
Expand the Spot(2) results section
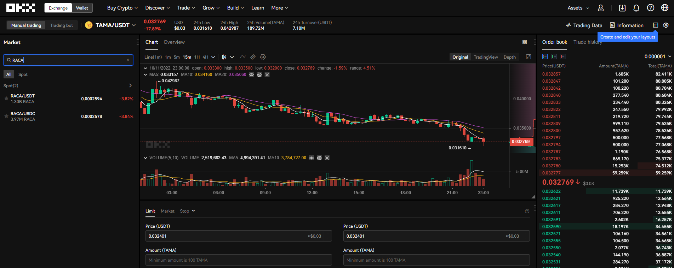[x=130, y=85]
